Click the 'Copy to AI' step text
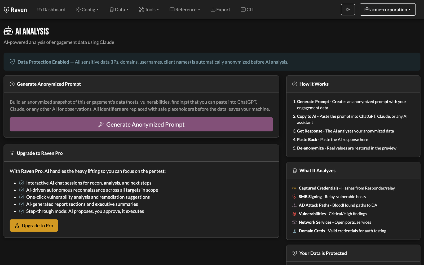Screen dimensions: 424x265 tap(307, 116)
